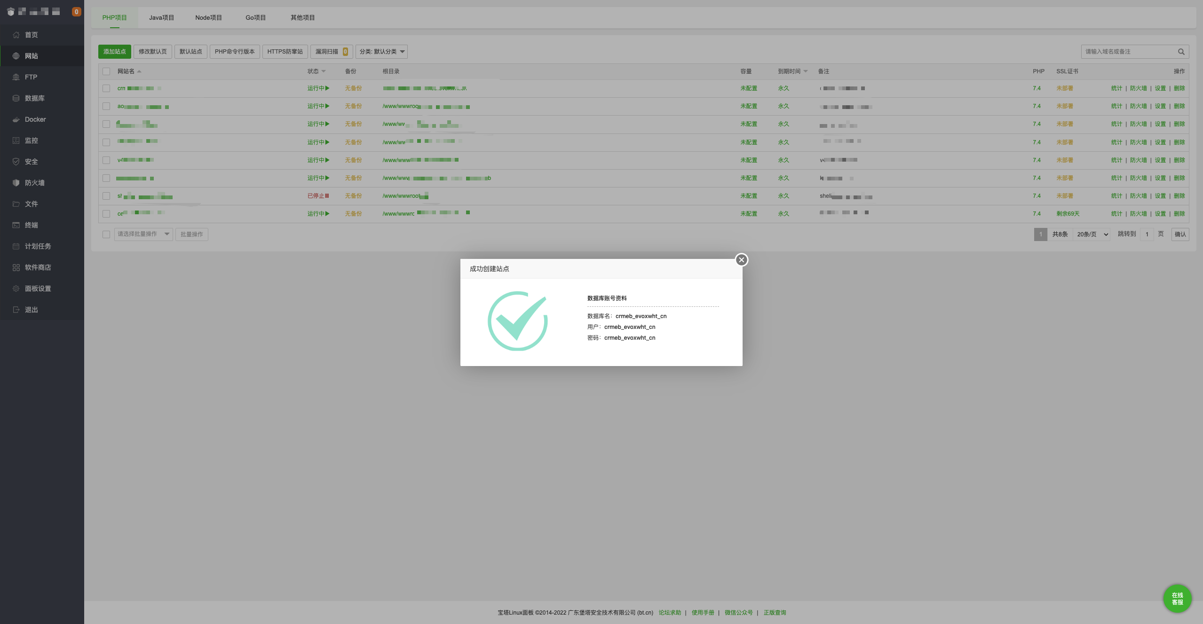Screen dimensions: 1203x624
Task: Click the Docker sidebar icon
Action: (x=16, y=119)
